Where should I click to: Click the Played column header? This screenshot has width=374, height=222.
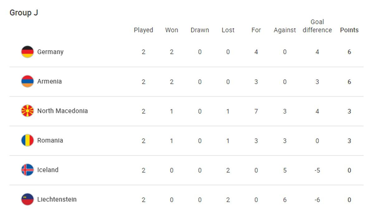pyautogui.click(x=143, y=30)
